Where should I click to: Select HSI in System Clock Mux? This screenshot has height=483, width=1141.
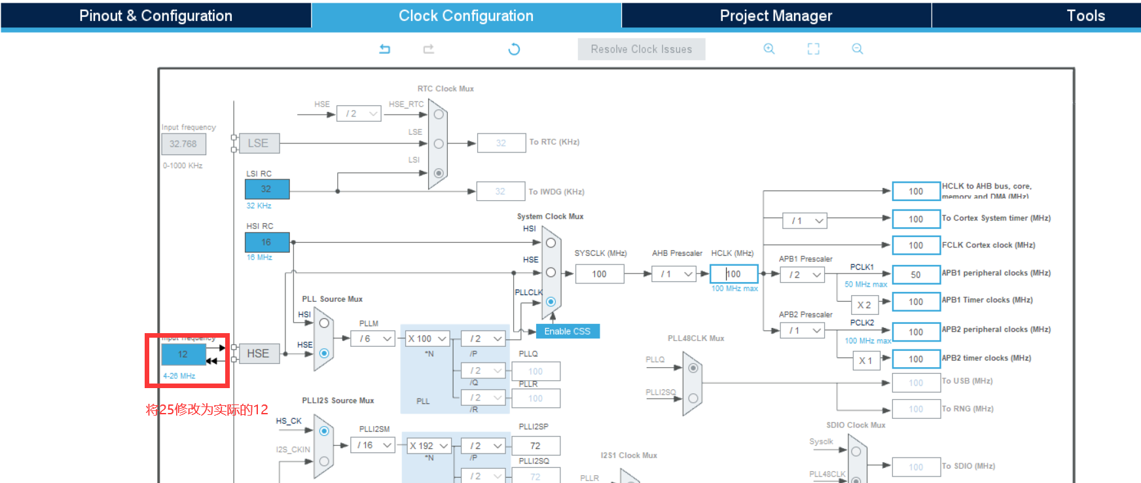[551, 243]
